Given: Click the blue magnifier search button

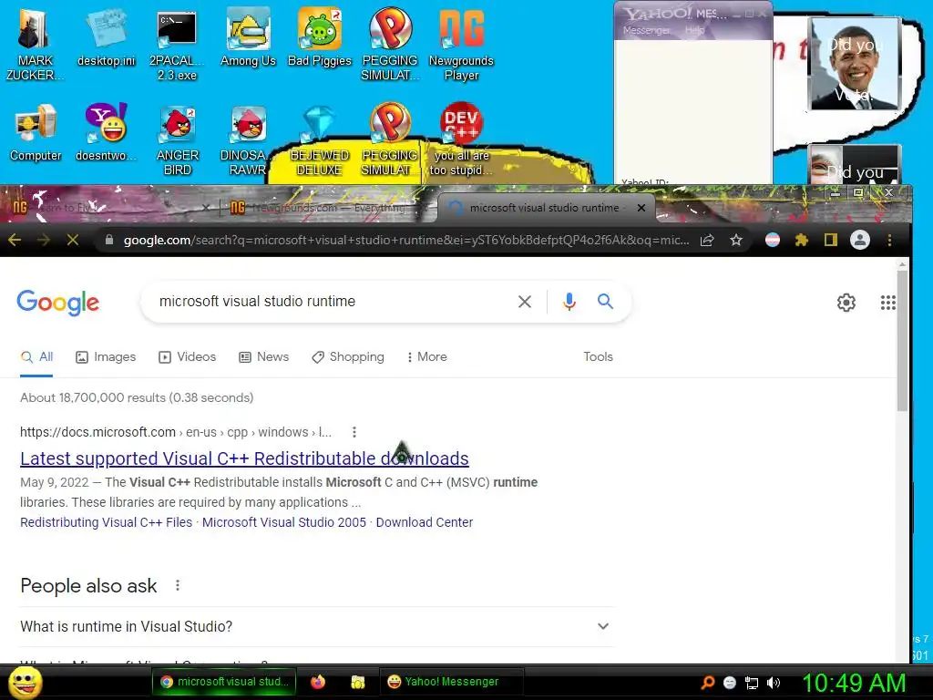Looking at the screenshot, I should 605,301.
